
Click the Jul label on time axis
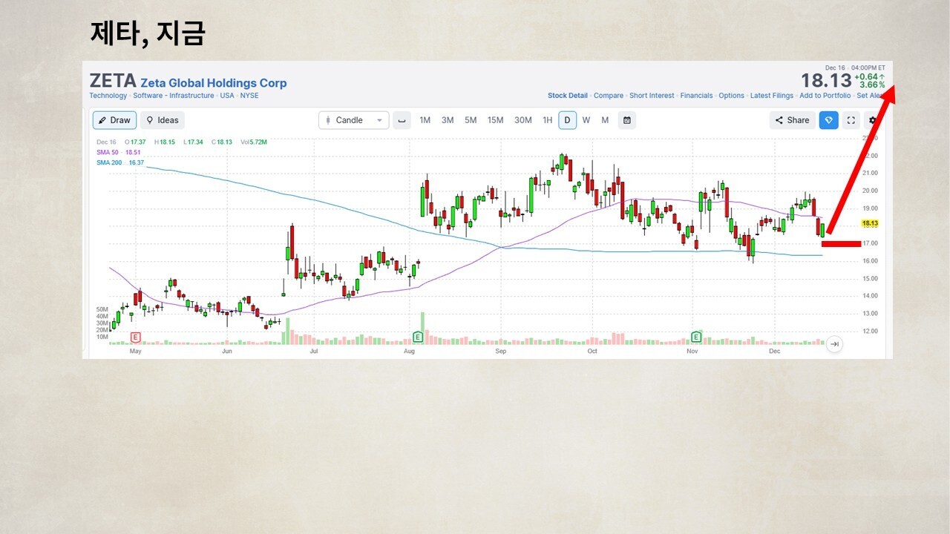click(x=314, y=352)
